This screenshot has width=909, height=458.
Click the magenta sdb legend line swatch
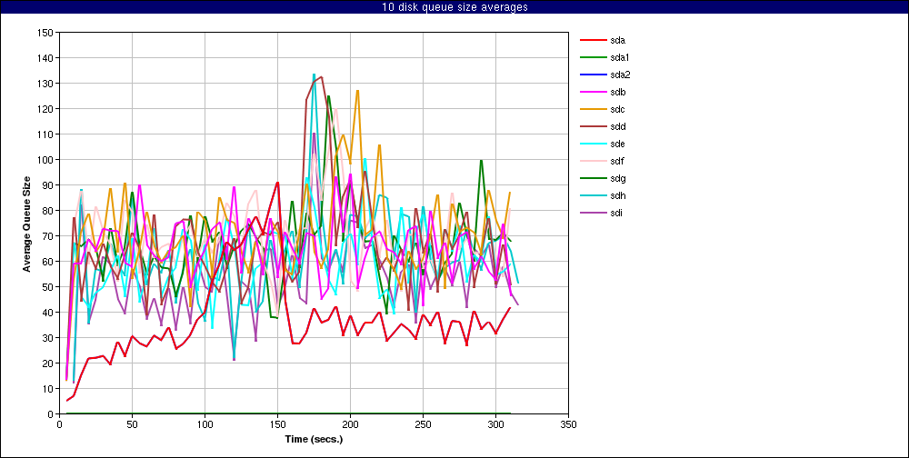[592, 92]
